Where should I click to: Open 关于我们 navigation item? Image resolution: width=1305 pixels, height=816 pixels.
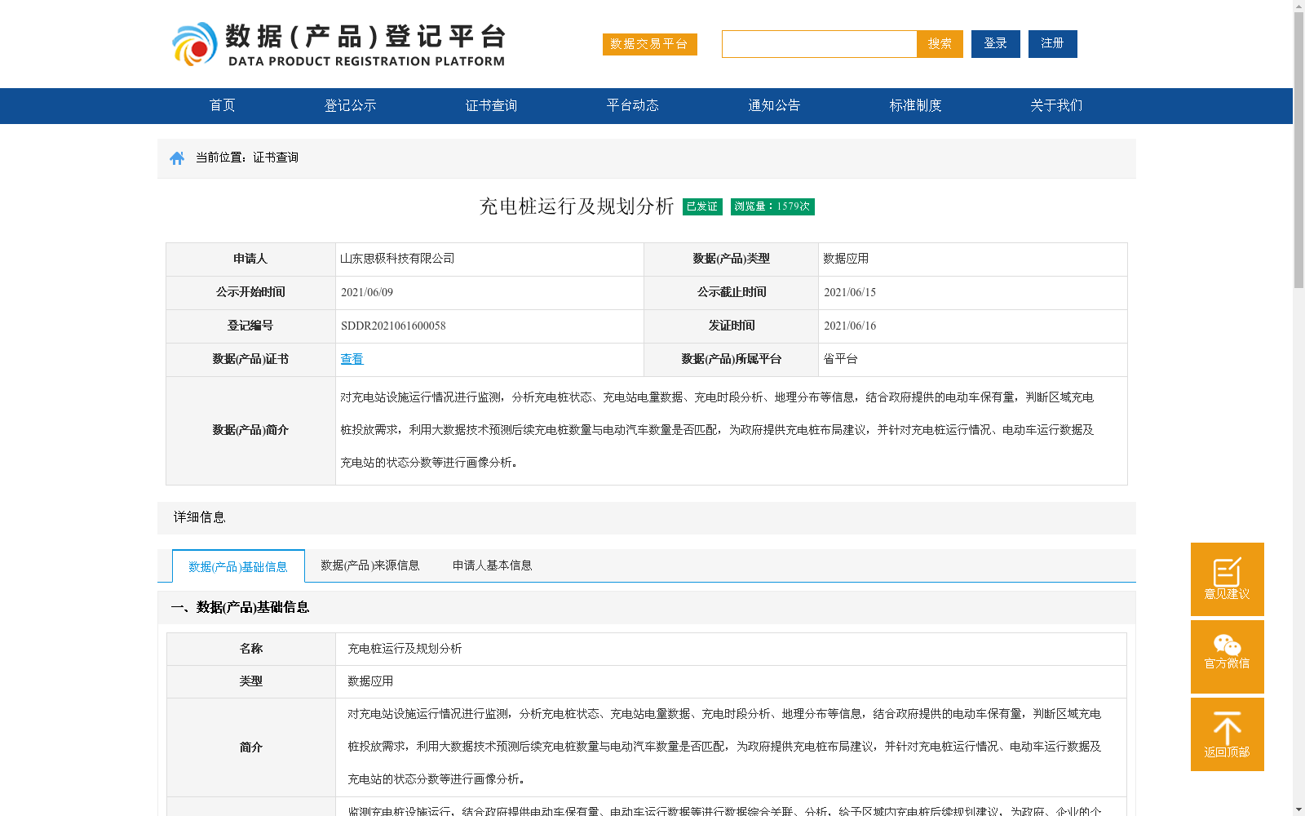pos(1056,106)
